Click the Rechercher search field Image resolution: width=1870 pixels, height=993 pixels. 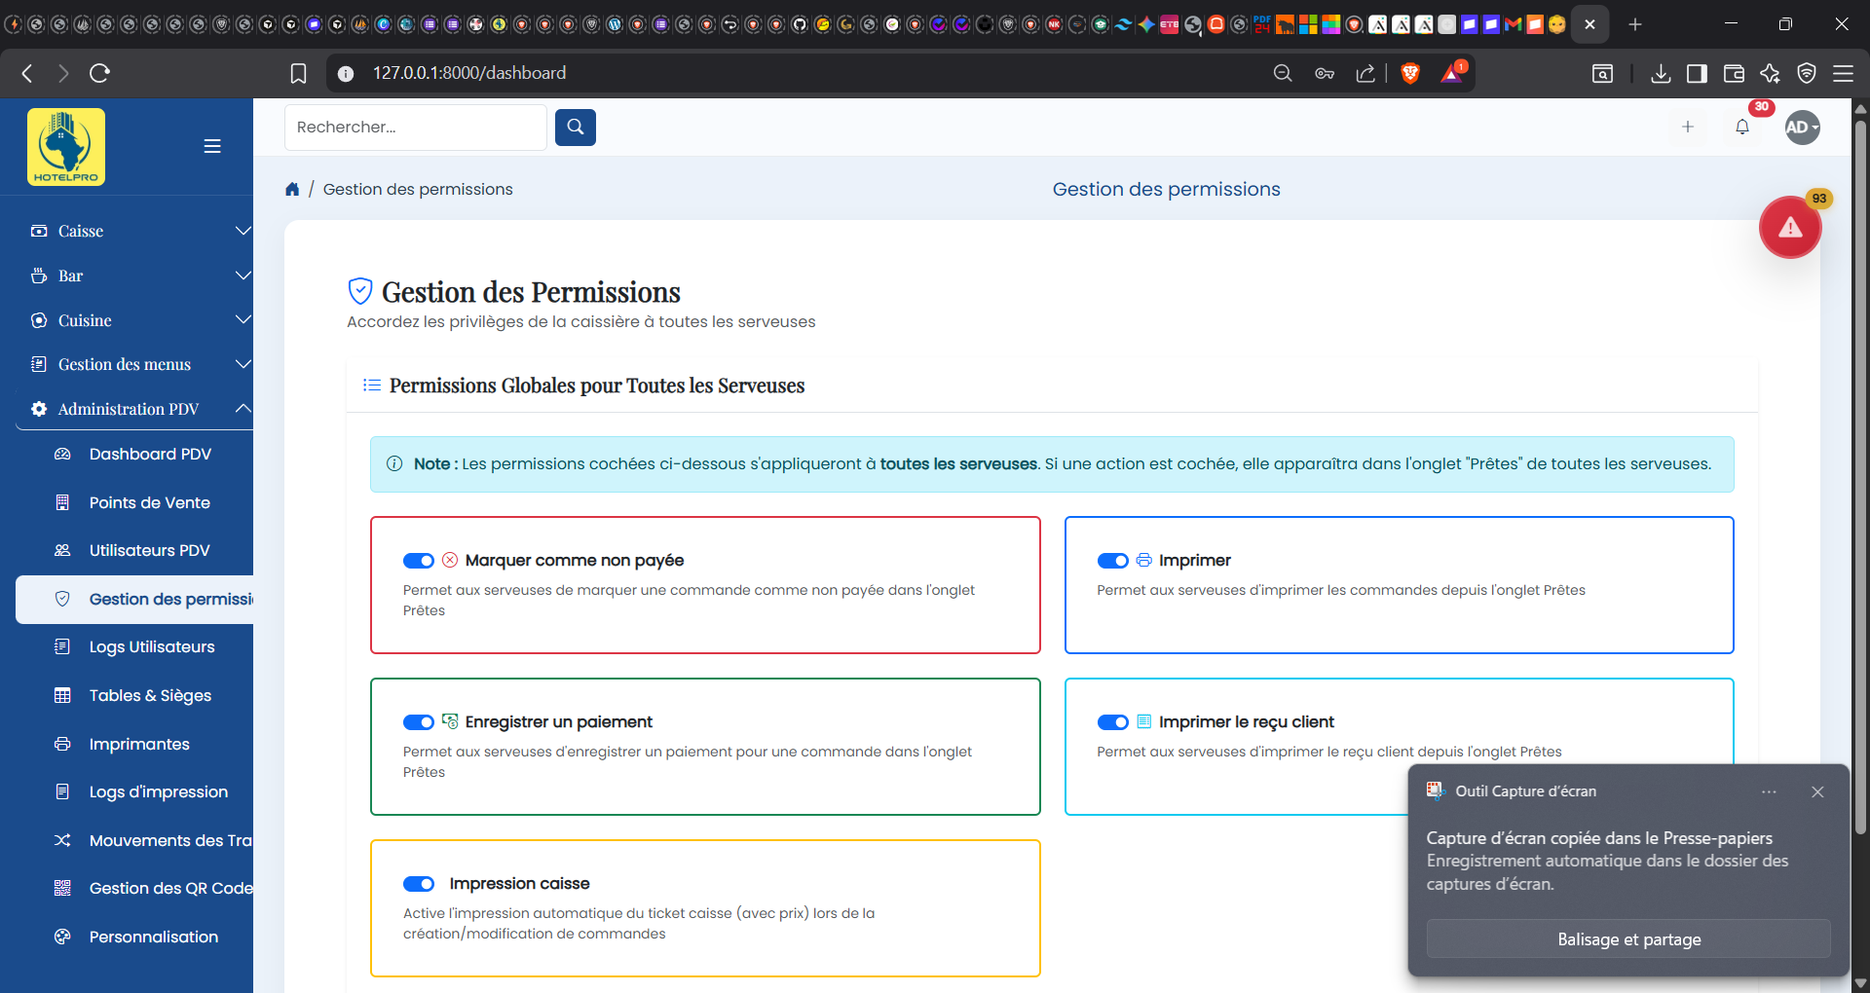click(416, 128)
